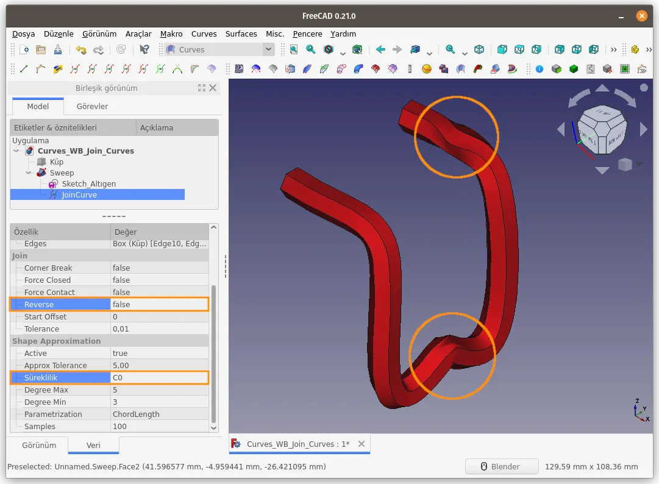Image resolution: width=659 pixels, height=484 pixels.
Task: Click the red Gordon surface icon
Action: tap(376, 69)
